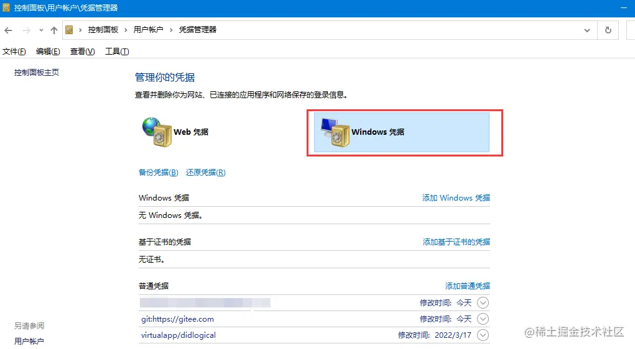Open the 查看(V) menu
635x349 pixels.
[82, 52]
